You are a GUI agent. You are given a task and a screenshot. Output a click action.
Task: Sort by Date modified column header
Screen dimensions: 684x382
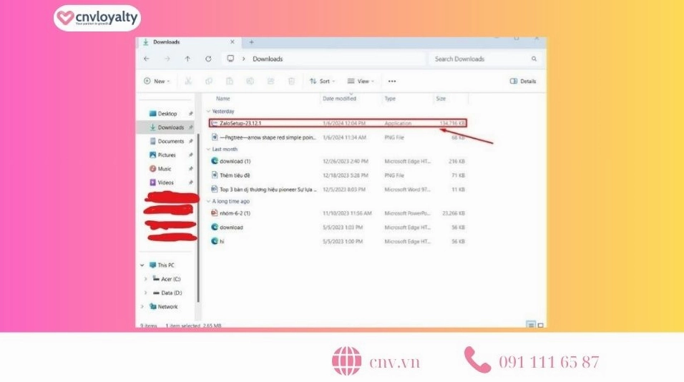(x=339, y=99)
